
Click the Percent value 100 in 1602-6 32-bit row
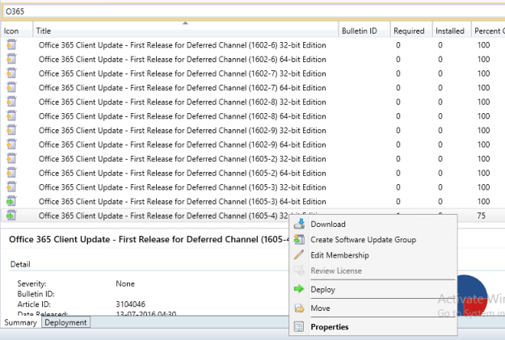483,44
